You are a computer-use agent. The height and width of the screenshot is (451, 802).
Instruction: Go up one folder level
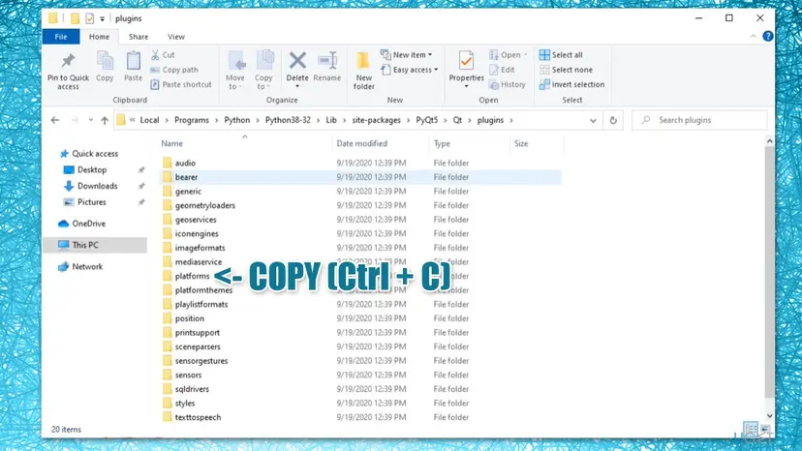pos(105,120)
